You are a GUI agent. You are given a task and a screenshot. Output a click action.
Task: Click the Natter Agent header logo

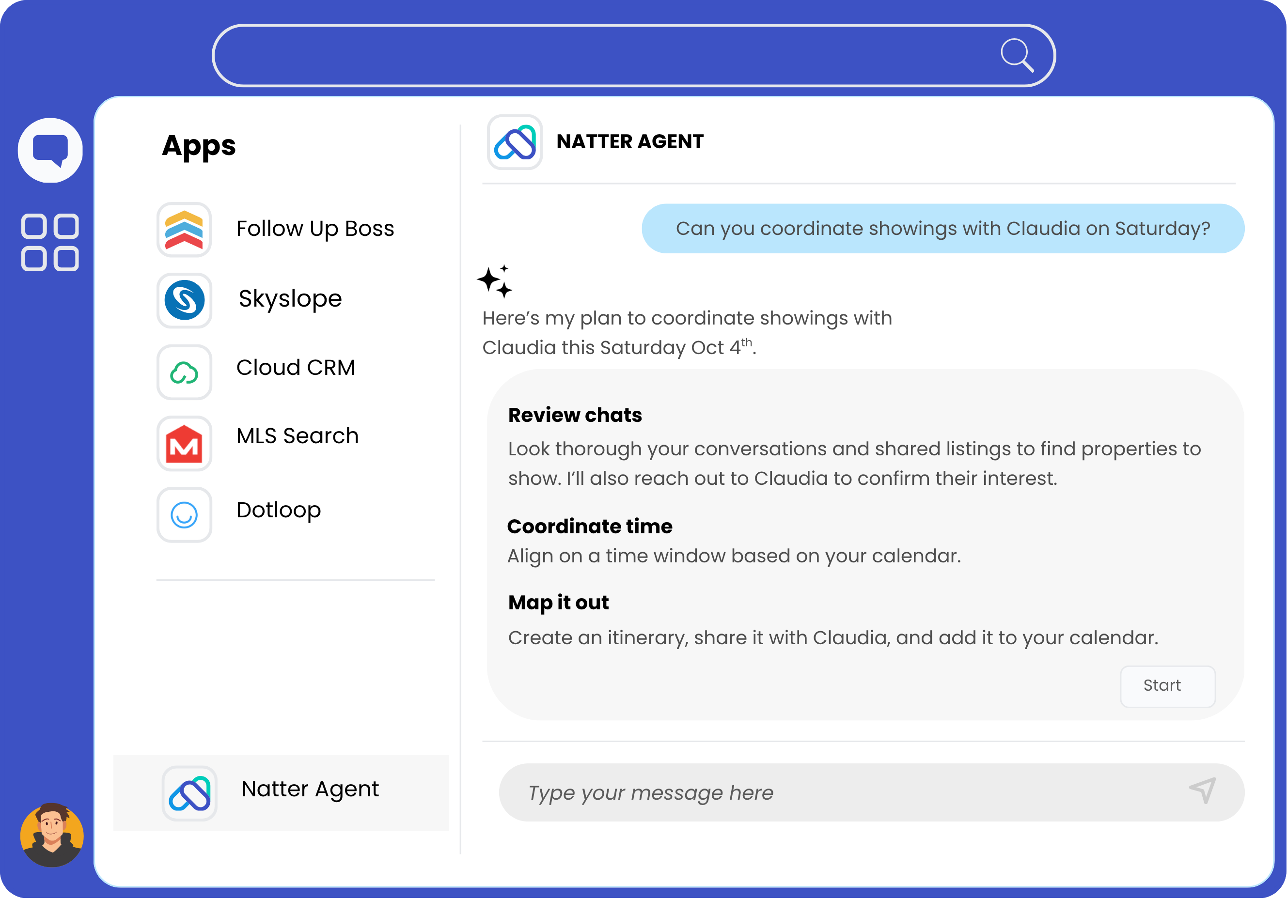(x=515, y=142)
